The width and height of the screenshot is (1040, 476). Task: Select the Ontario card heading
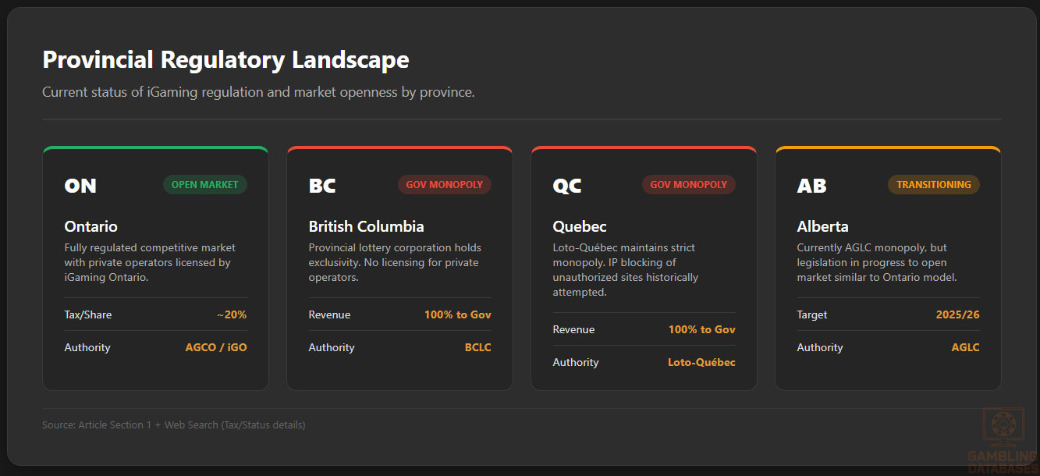click(x=91, y=227)
